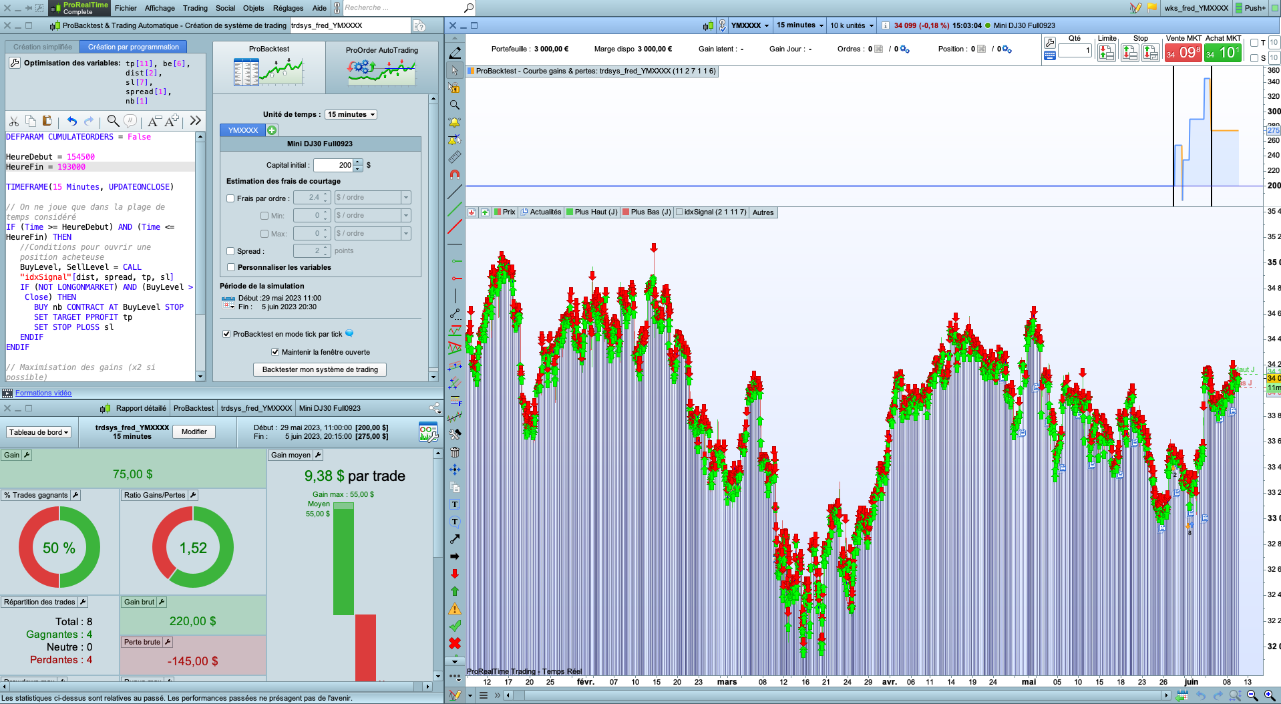Viewport: 1281px width, 704px height.
Task: Open the 10 k unités dropdown
Action: pyautogui.click(x=852, y=25)
